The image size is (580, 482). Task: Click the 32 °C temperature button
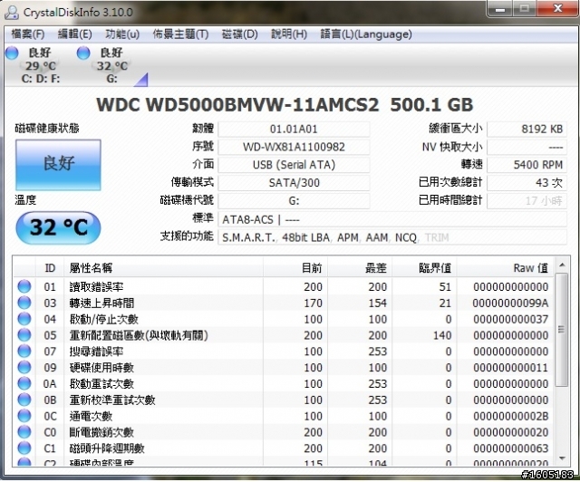(x=58, y=228)
